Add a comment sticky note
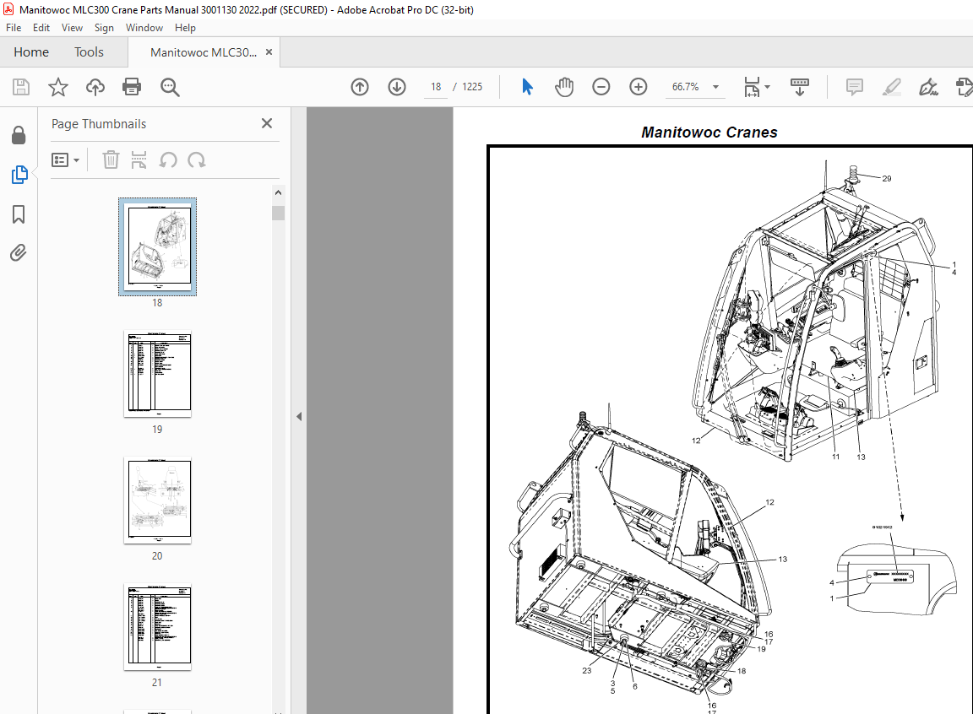973x714 pixels. point(855,87)
